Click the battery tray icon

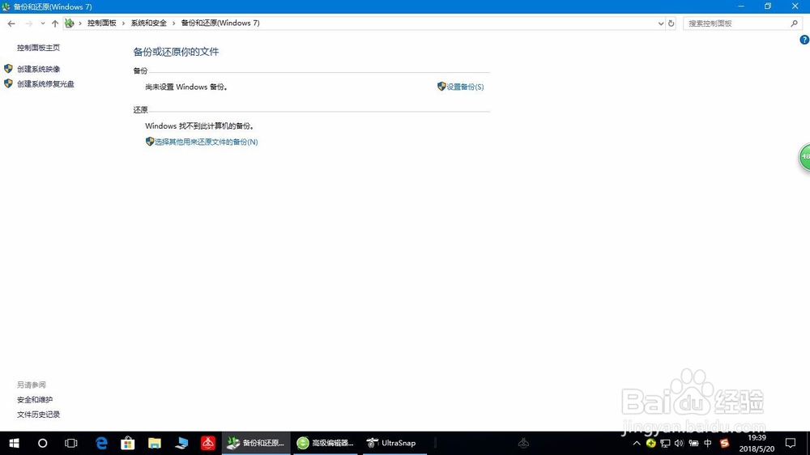coord(694,443)
